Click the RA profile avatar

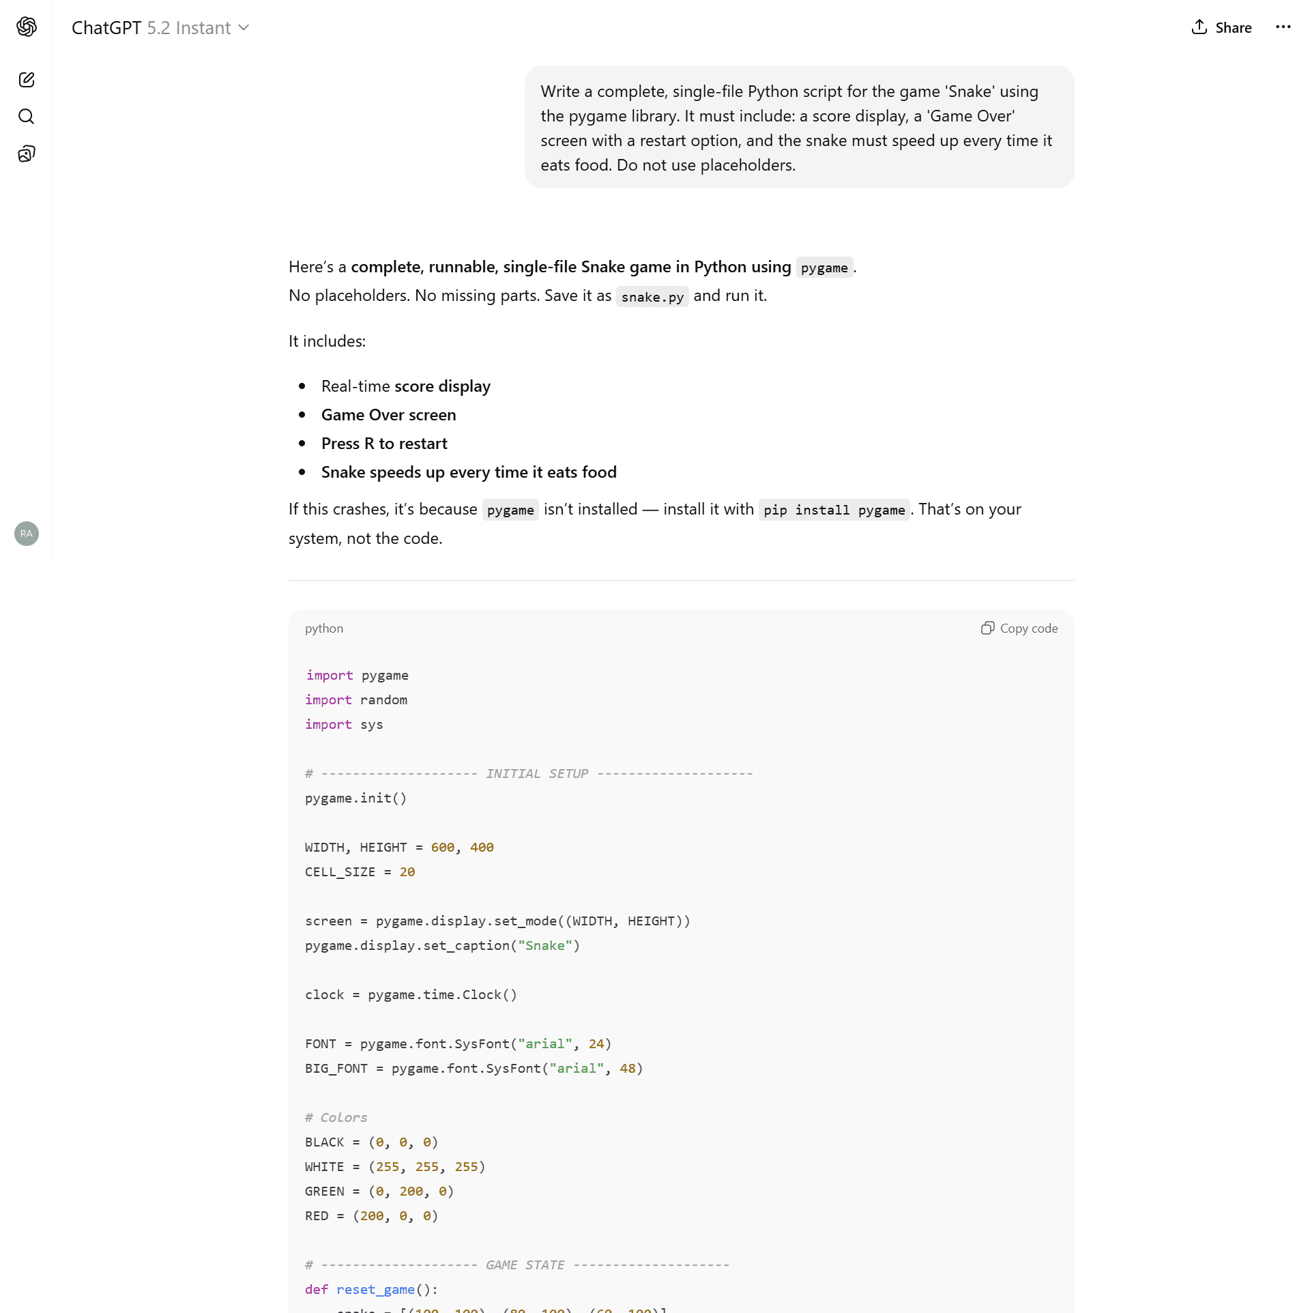pyautogui.click(x=27, y=534)
